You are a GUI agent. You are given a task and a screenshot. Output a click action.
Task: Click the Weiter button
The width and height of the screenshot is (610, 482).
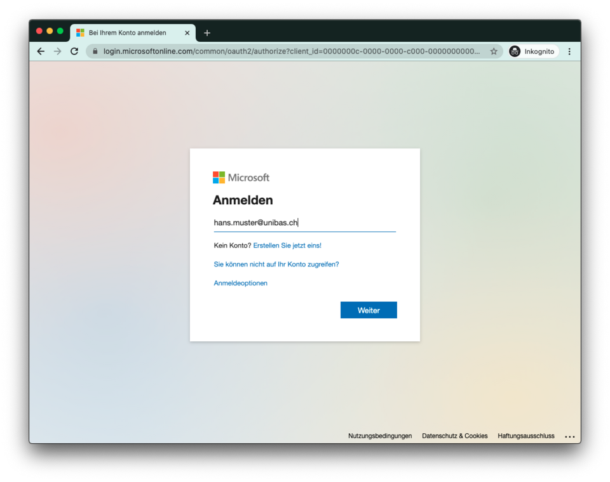click(x=369, y=310)
